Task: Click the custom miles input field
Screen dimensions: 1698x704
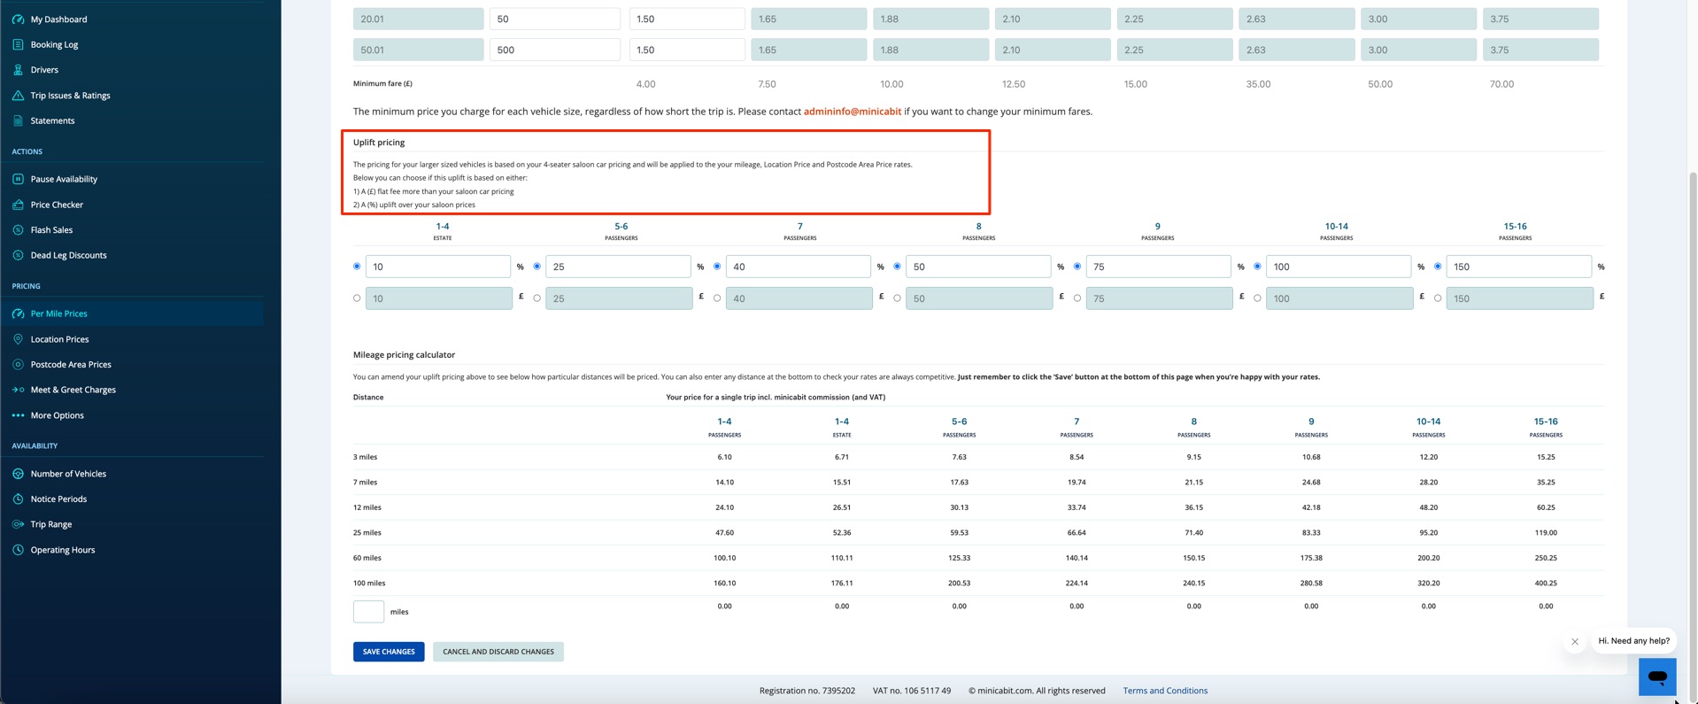Action: point(368,612)
